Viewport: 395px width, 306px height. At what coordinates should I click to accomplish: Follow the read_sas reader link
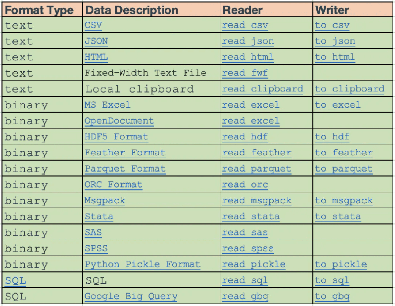(x=245, y=232)
